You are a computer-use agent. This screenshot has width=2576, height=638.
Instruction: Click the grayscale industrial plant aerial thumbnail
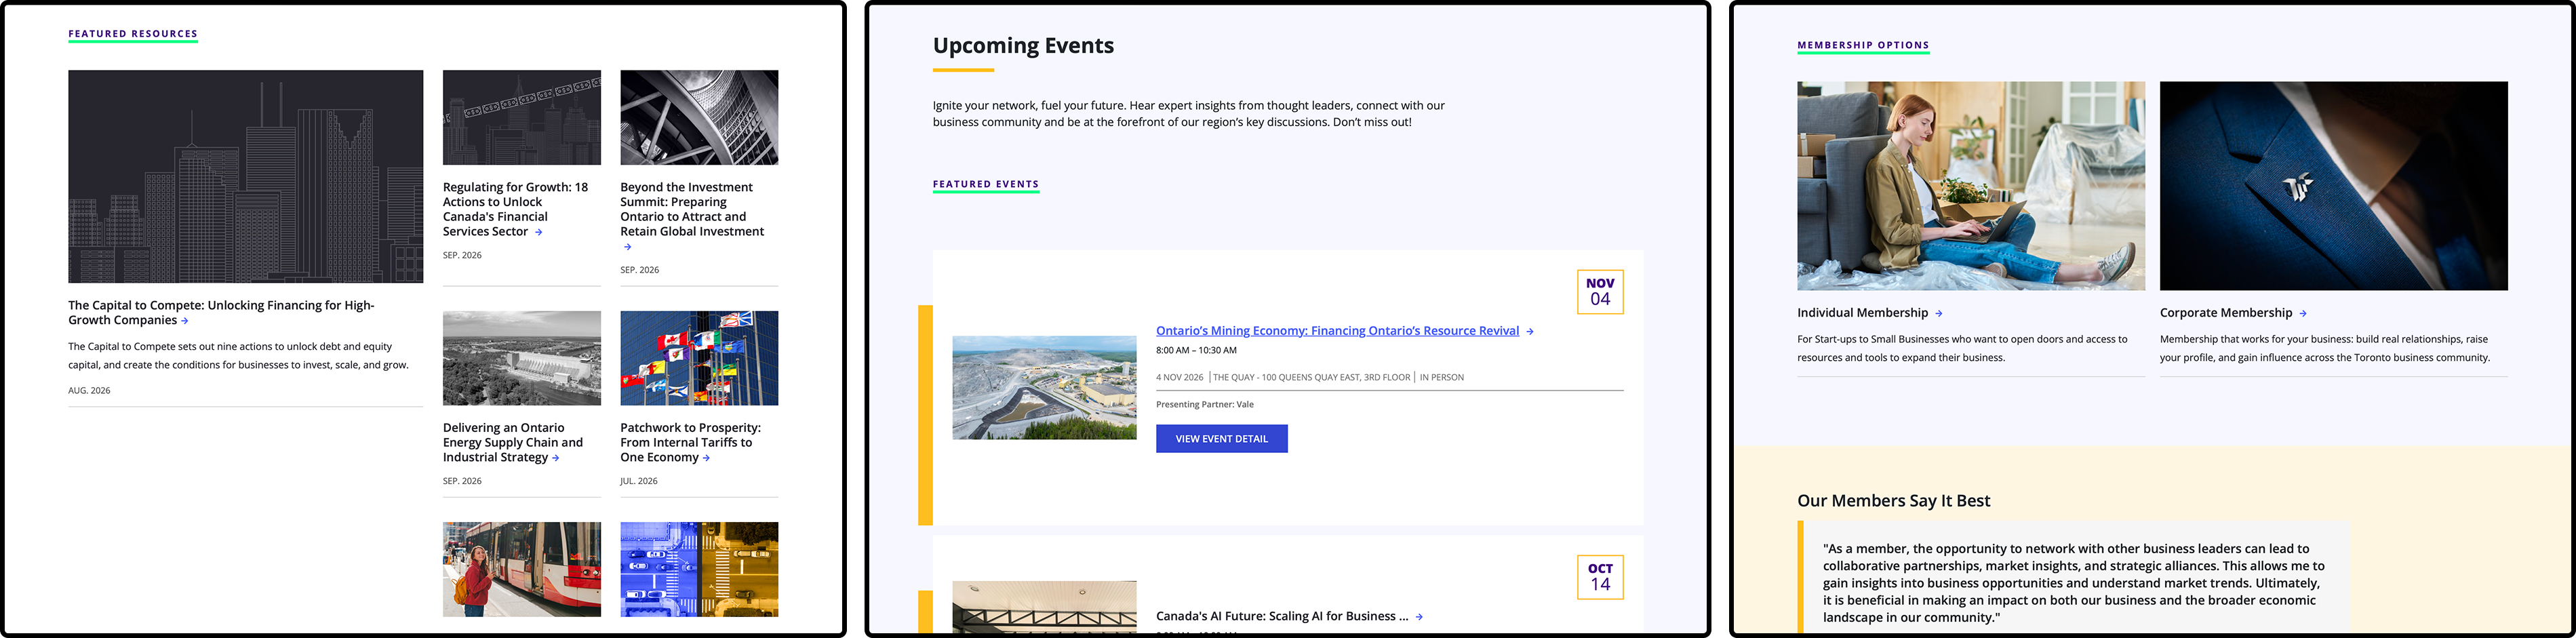522,358
